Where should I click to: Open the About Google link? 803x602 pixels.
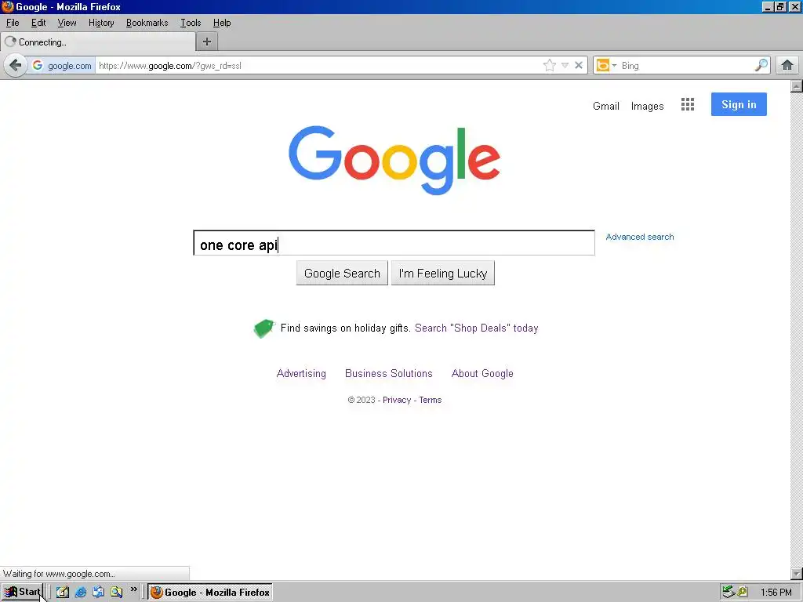coord(482,374)
